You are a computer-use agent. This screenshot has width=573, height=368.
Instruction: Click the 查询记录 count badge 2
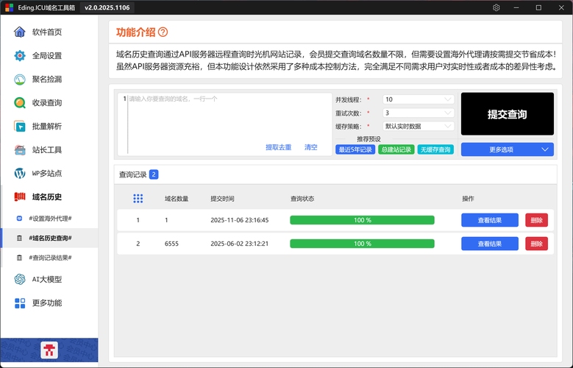(154, 174)
